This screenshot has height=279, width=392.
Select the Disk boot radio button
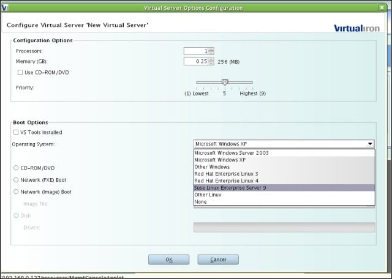click(x=16, y=215)
